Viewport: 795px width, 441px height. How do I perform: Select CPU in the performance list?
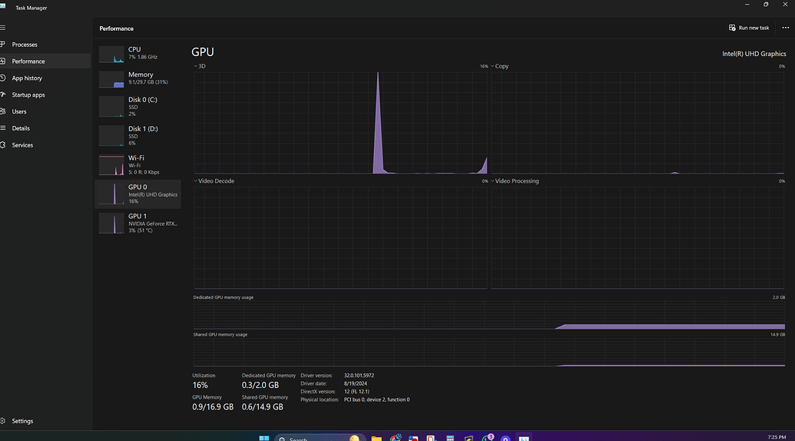(138, 53)
